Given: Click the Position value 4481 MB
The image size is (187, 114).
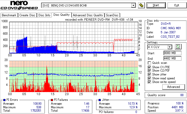Looking at the screenshot, I should tap(177, 107).
